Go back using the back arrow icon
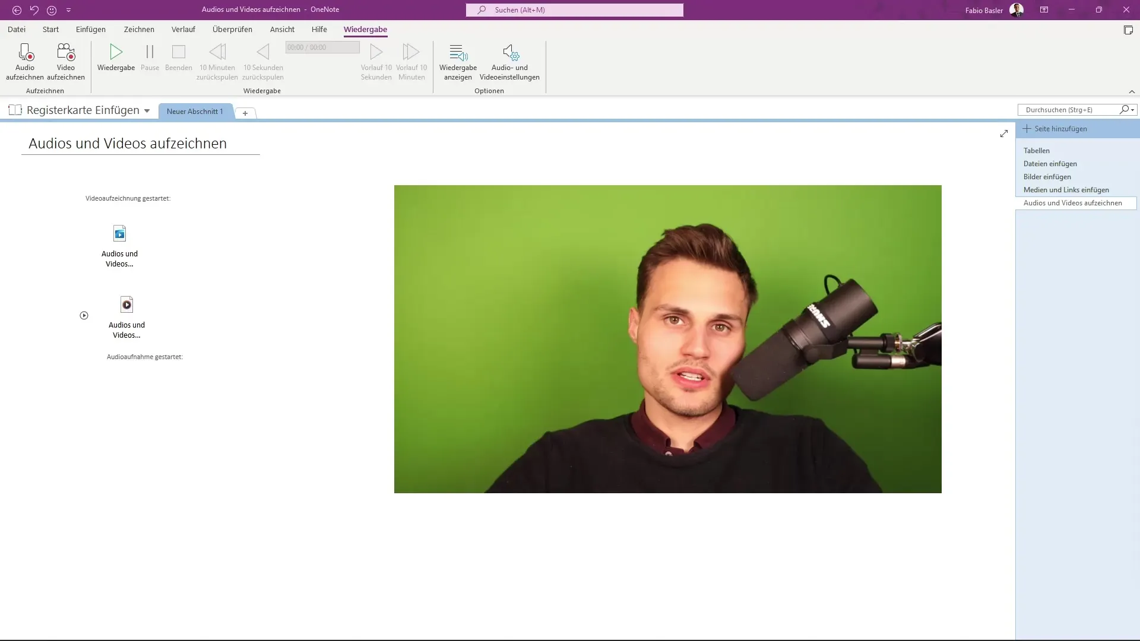1140x641 pixels. click(x=17, y=10)
